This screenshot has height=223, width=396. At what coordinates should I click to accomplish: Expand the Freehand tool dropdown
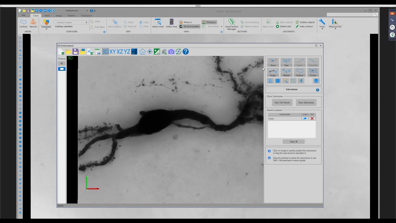coord(46,29)
